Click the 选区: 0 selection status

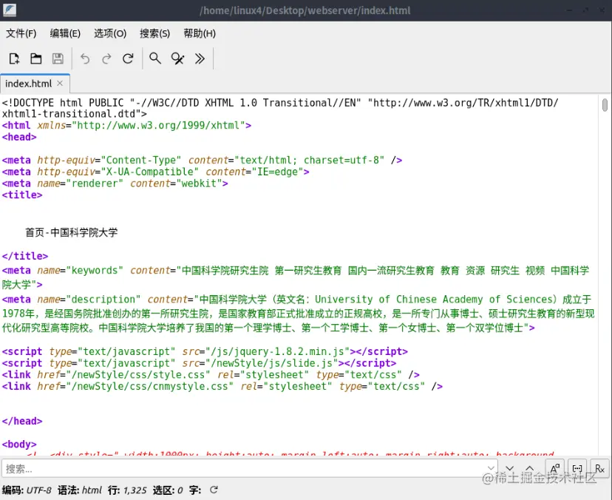tap(168, 490)
